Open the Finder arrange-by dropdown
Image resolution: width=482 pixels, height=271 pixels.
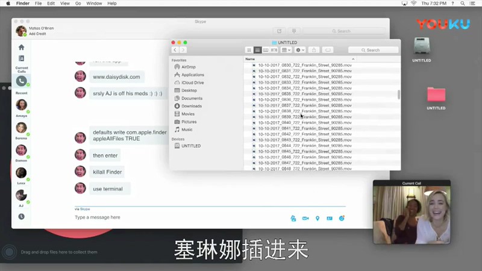click(x=286, y=50)
